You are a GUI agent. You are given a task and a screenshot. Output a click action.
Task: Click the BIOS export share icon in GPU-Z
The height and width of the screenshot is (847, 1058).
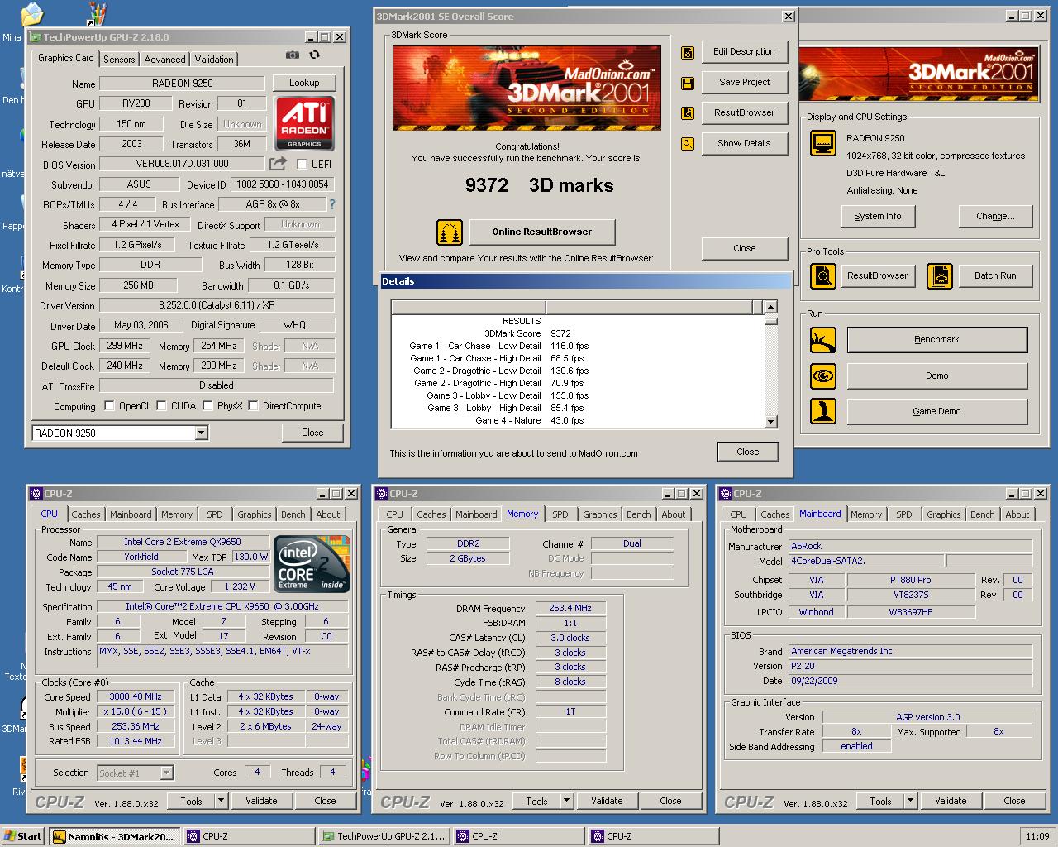pos(278,164)
